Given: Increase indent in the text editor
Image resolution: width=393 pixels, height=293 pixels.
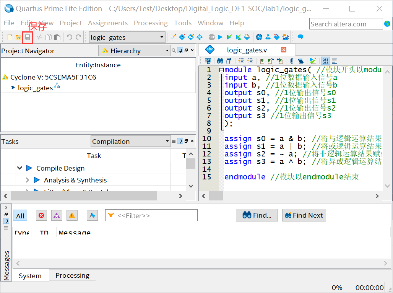Looking at the screenshot, I should click(x=241, y=61).
